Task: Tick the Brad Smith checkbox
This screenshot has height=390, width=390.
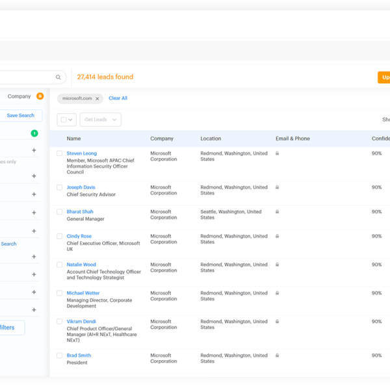Action: (x=59, y=356)
